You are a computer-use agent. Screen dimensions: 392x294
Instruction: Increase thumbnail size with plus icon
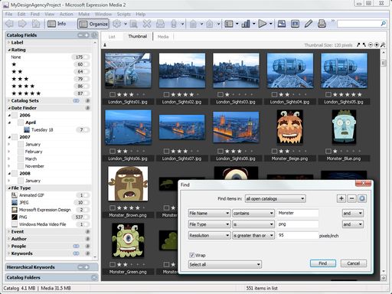tap(377, 45)
